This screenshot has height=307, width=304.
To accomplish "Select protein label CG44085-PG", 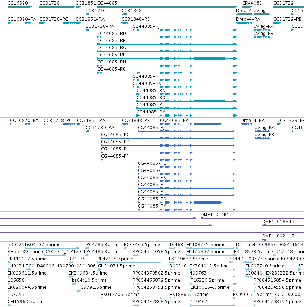I will (x=115, y=135).
